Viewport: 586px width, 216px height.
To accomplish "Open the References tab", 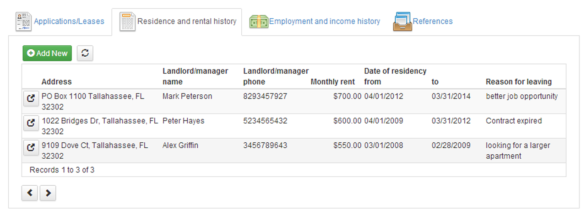I will click(432, 22).
